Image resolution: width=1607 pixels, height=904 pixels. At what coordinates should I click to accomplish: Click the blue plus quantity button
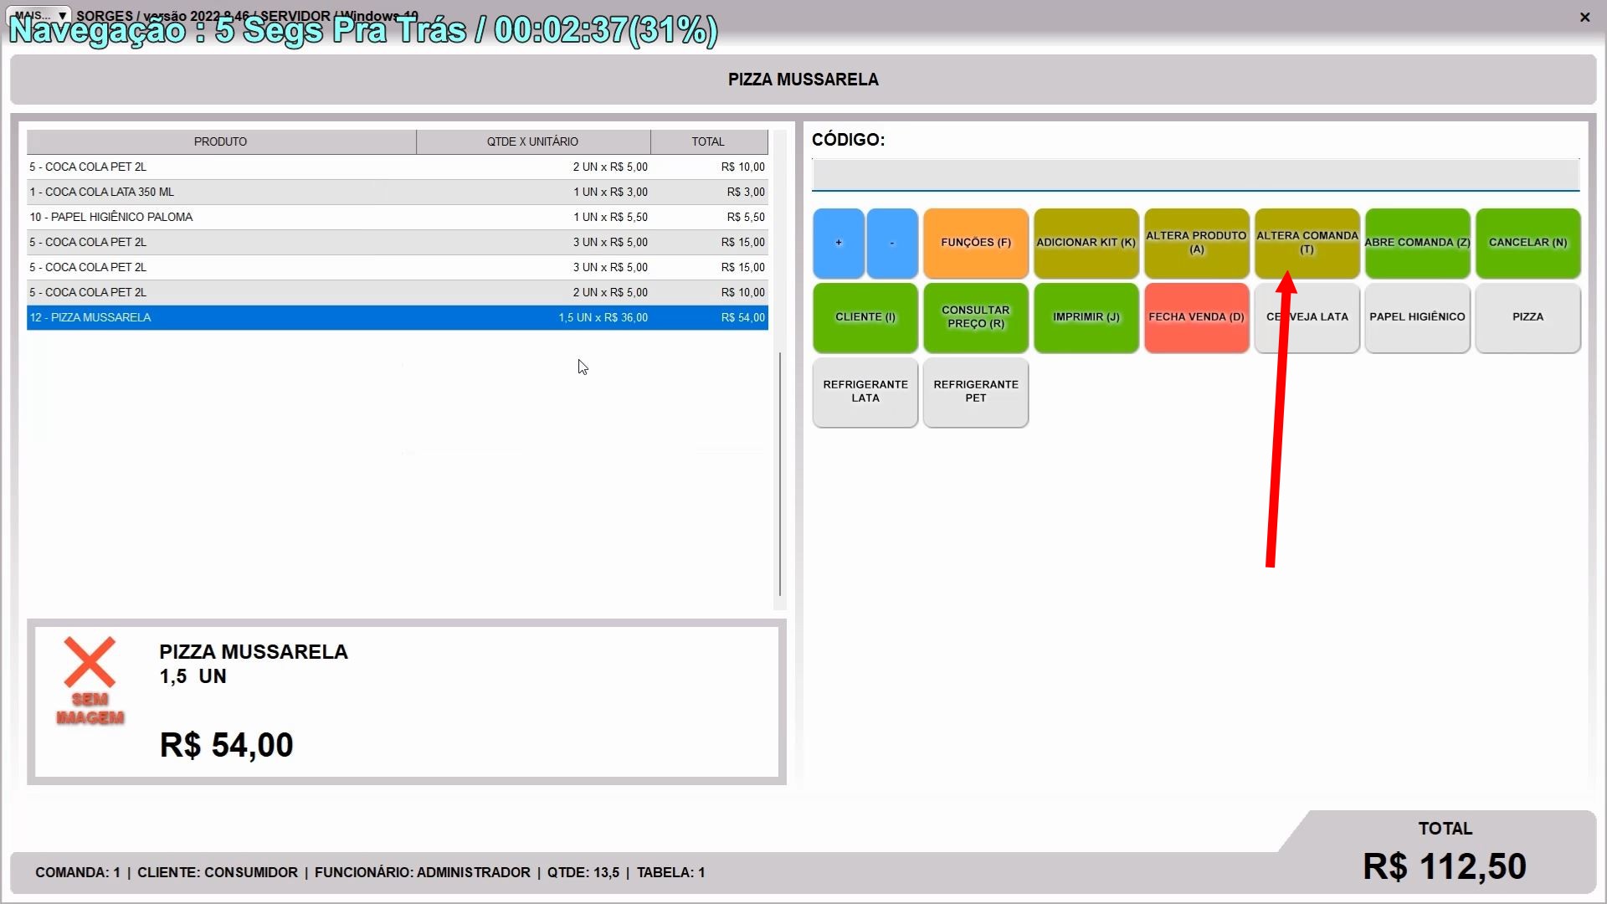click(838, 243)
